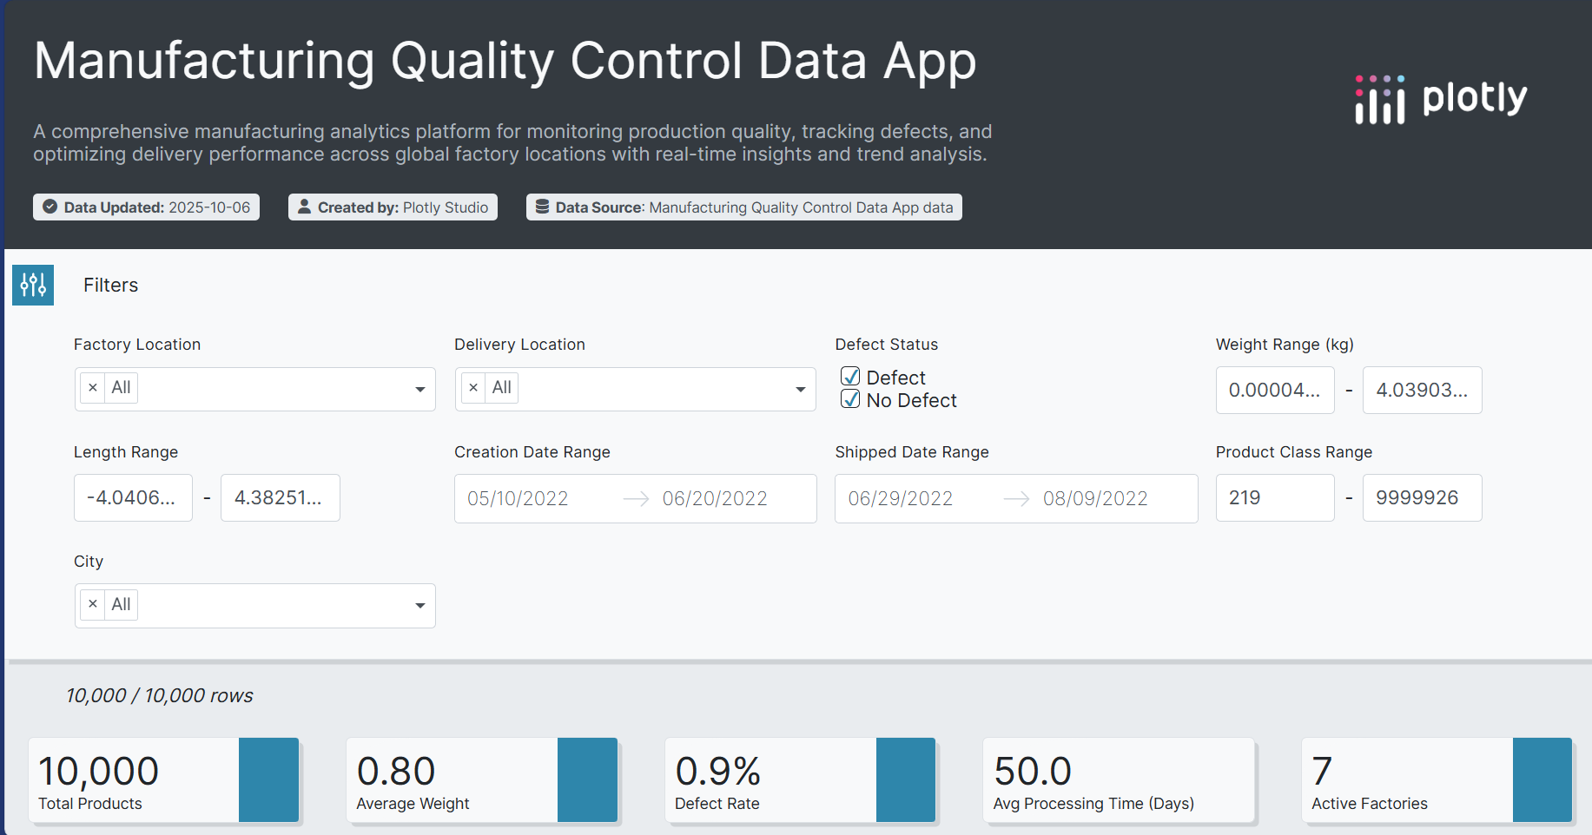Click the Creation Date Range label
This screenshot has width=1592, height=835.
click(532, 452)
